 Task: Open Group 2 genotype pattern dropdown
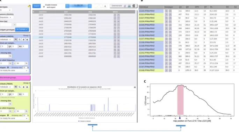pos(14,118)
